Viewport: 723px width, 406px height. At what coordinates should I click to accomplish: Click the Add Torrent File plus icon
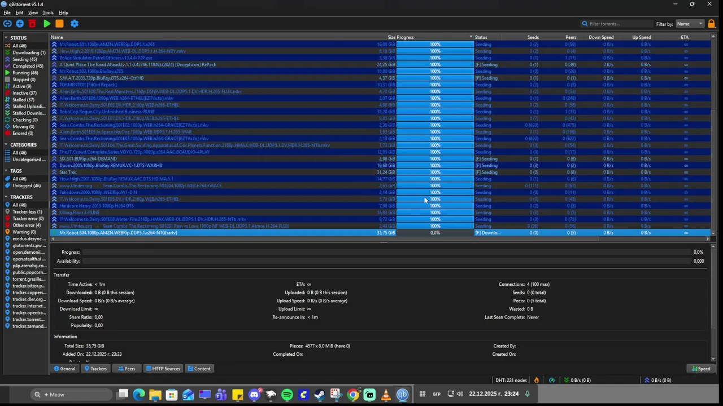pyautogui.click(x=20, y=24)
